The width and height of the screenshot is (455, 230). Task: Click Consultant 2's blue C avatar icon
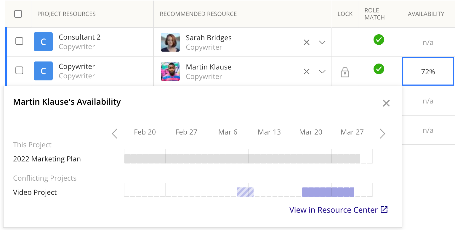(43, 42)
